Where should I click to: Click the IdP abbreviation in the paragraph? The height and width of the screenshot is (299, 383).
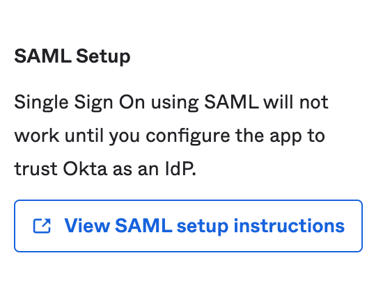180,169
